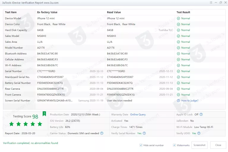
Task: Click the Ex-factory Value column header
Action: click(x=47, y=12)
